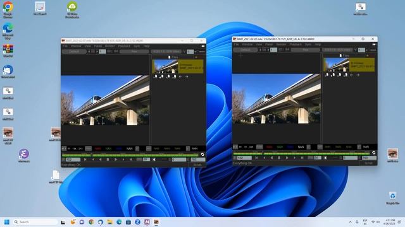The height and width of the screenshot is (227, 405).
Task: Open Window menu in left viewer window
Action: point(76,46)
